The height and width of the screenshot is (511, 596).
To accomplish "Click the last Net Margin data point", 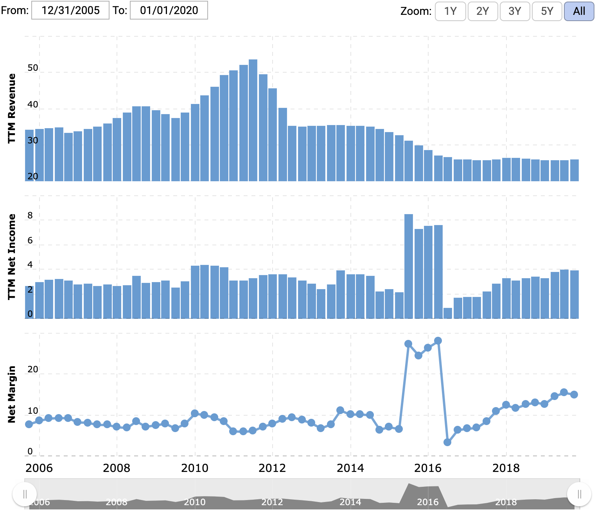I will tap(574, 395).
